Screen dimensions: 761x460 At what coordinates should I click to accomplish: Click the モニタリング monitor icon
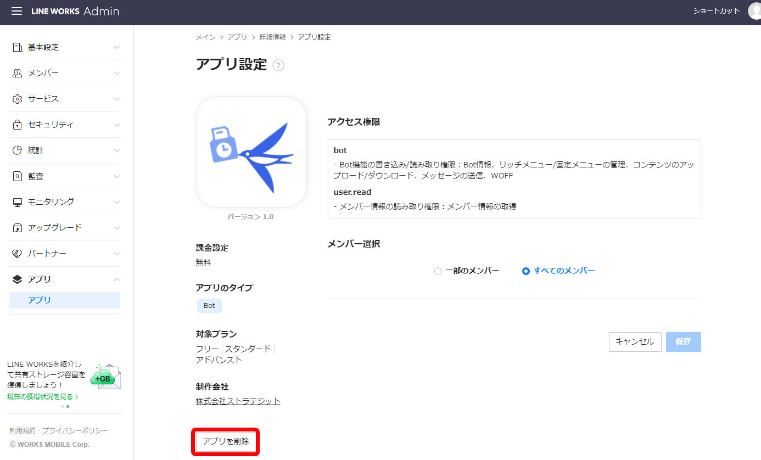(17, 202)
